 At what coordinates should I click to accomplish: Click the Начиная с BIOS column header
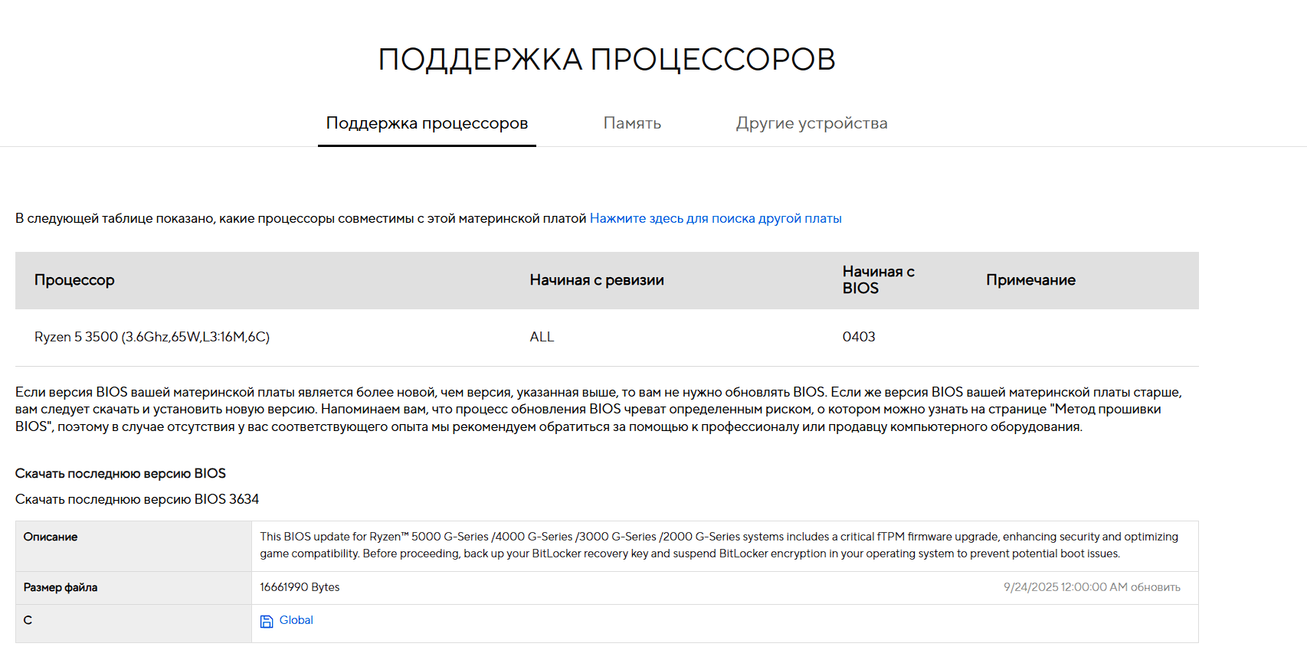pyautogui.click(x=878, y=280)
